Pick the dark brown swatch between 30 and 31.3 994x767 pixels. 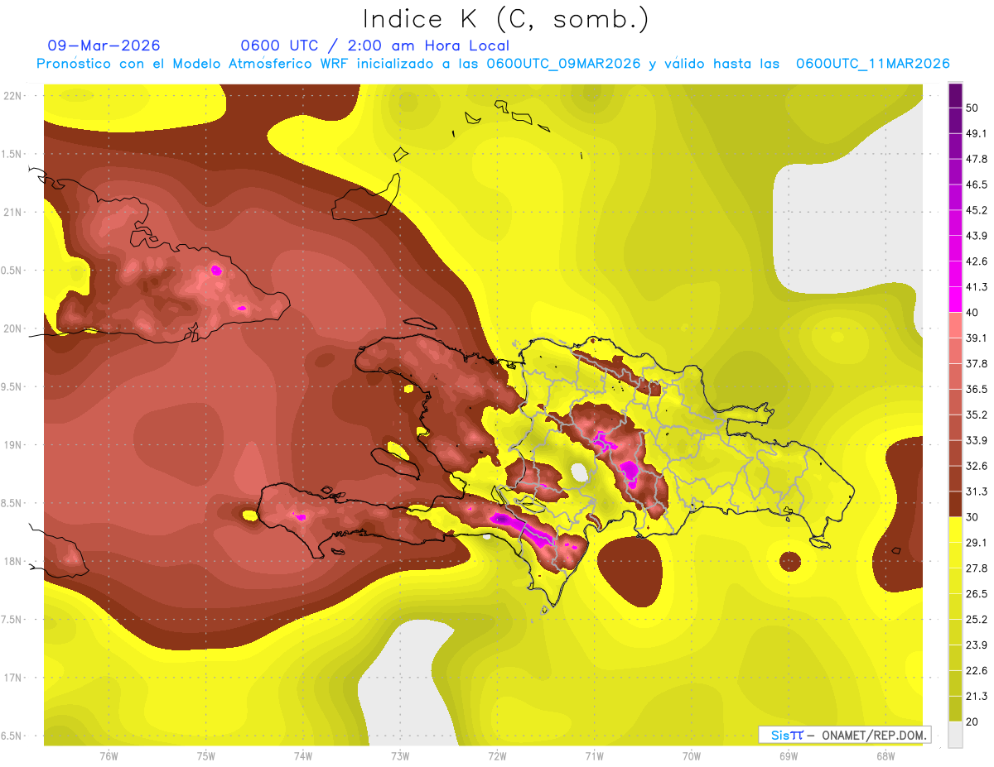pyautogui.click(x=955, y=504)
